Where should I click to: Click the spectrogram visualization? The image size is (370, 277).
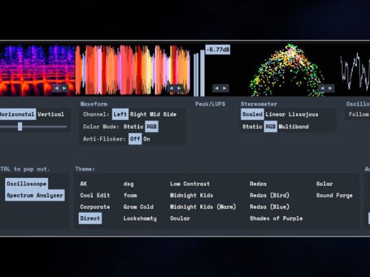click(37, 70)
